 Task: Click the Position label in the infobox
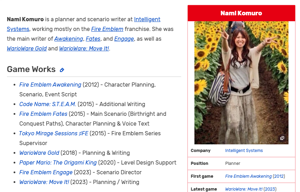199,163
